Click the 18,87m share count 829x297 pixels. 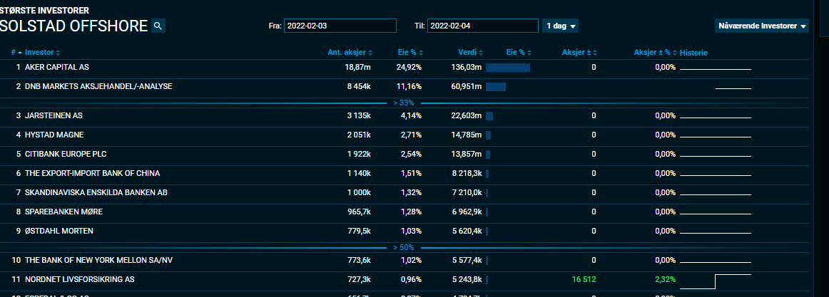(358, 68)
